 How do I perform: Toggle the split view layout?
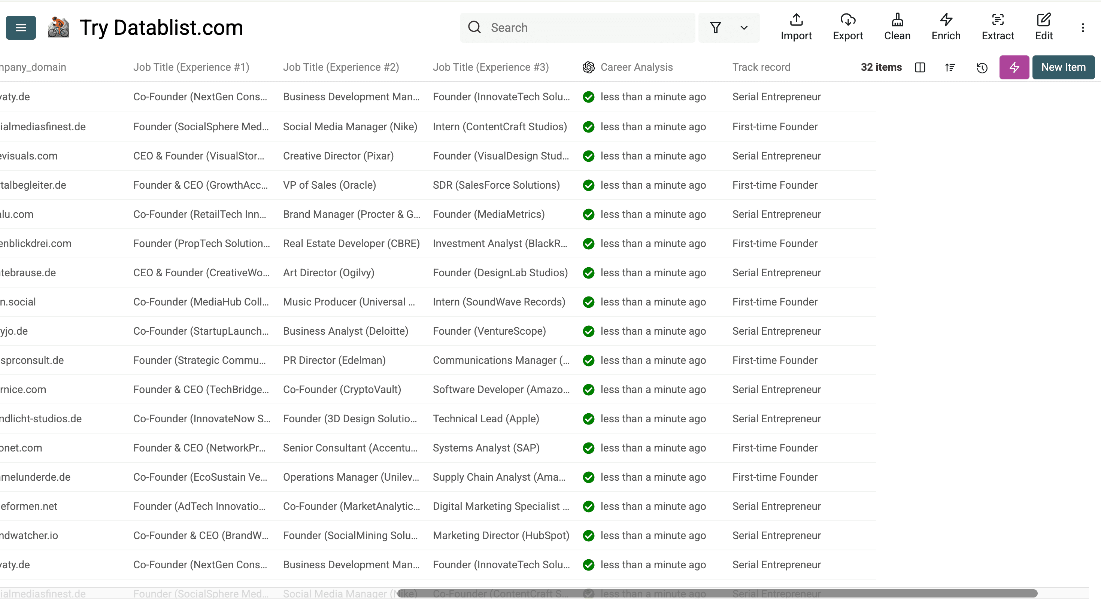(x=920, y=67)
